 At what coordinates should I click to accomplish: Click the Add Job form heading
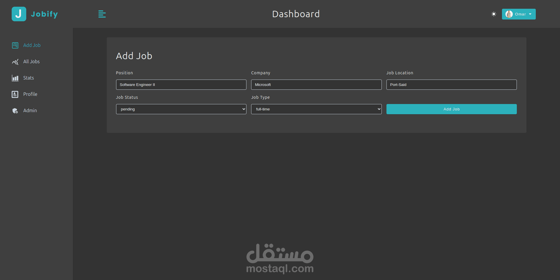tap(134, 56)
